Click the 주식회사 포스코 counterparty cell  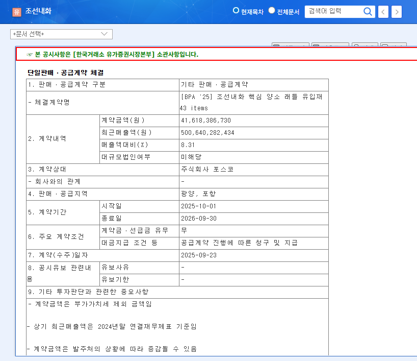254,170
